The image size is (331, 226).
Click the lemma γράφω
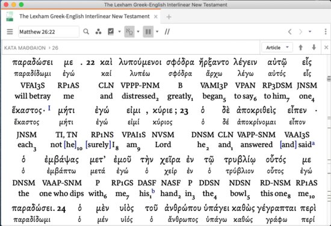[x=276, y=220]
